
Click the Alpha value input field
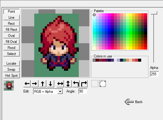155,74
